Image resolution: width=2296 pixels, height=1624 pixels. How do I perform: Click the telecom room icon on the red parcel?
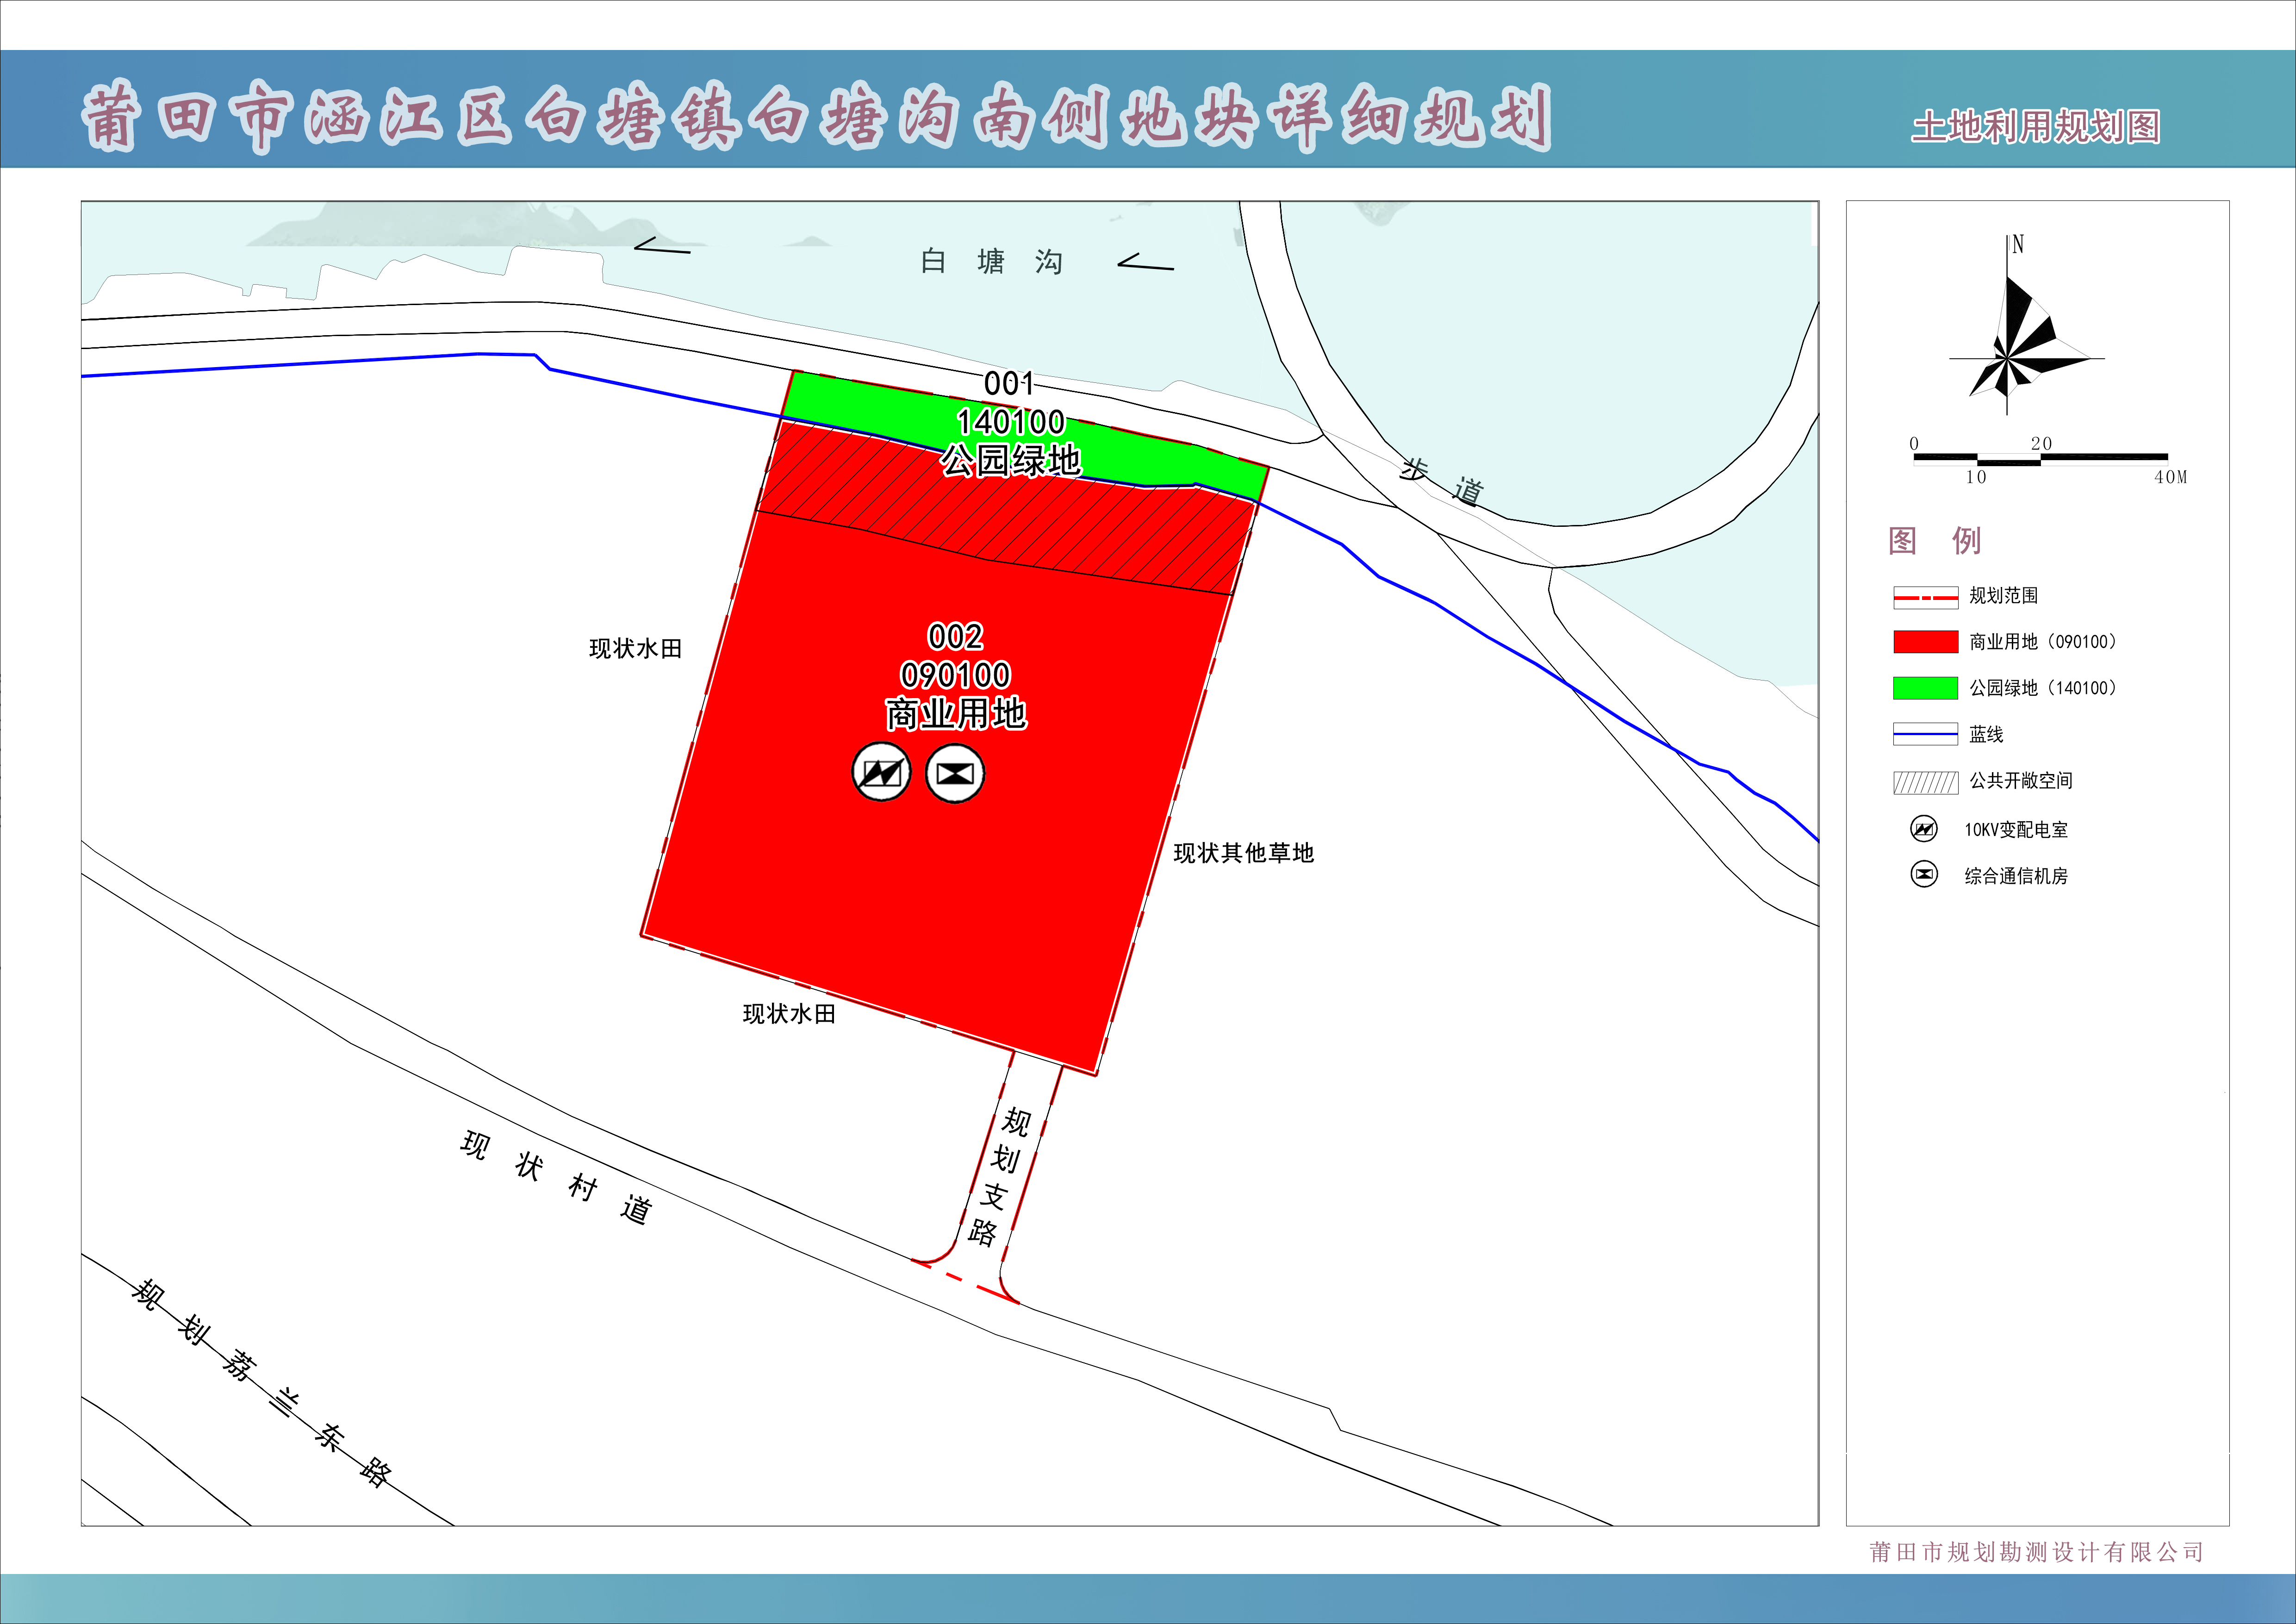pos(955,773)
